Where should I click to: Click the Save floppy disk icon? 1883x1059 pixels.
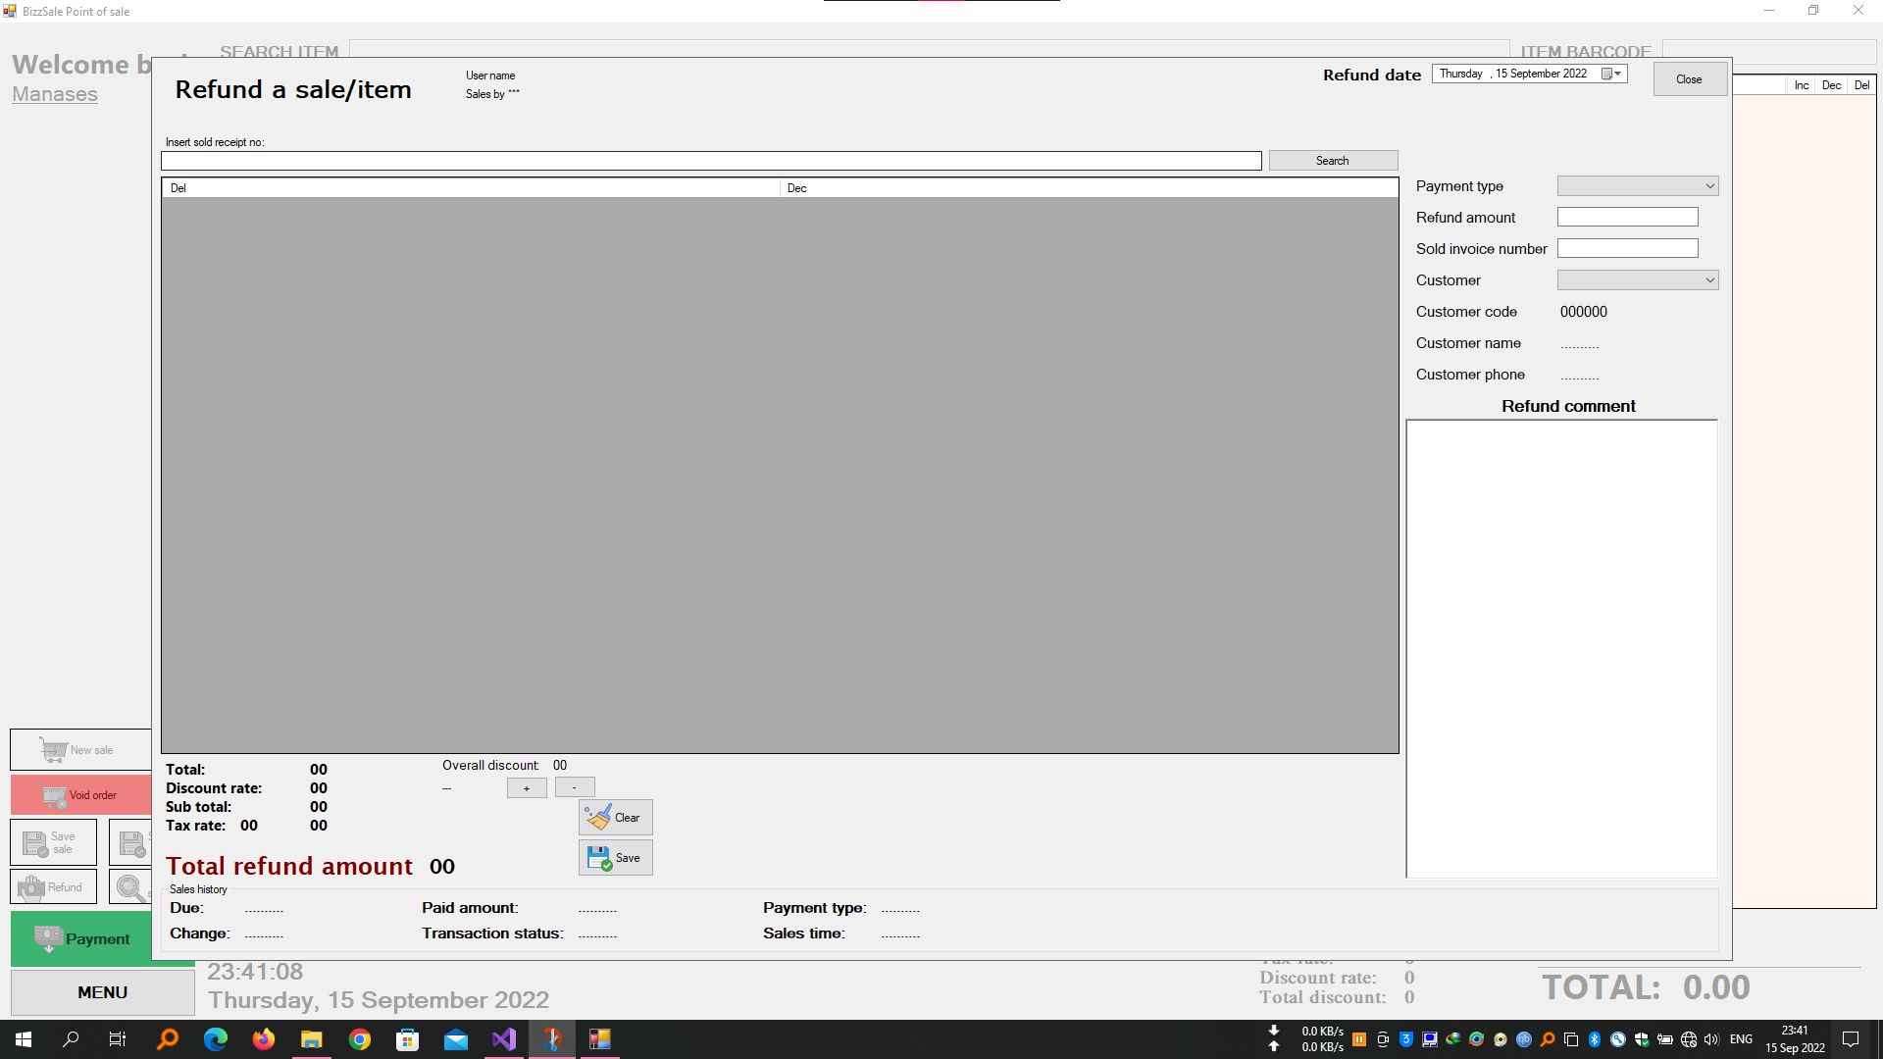click(x=599, y=858)
